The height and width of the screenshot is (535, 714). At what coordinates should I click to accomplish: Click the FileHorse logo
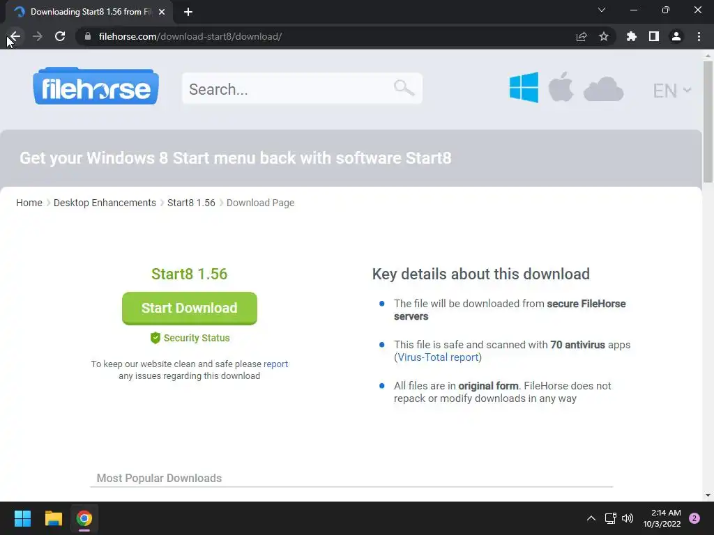pyautogui.click(x=96, y=86)
